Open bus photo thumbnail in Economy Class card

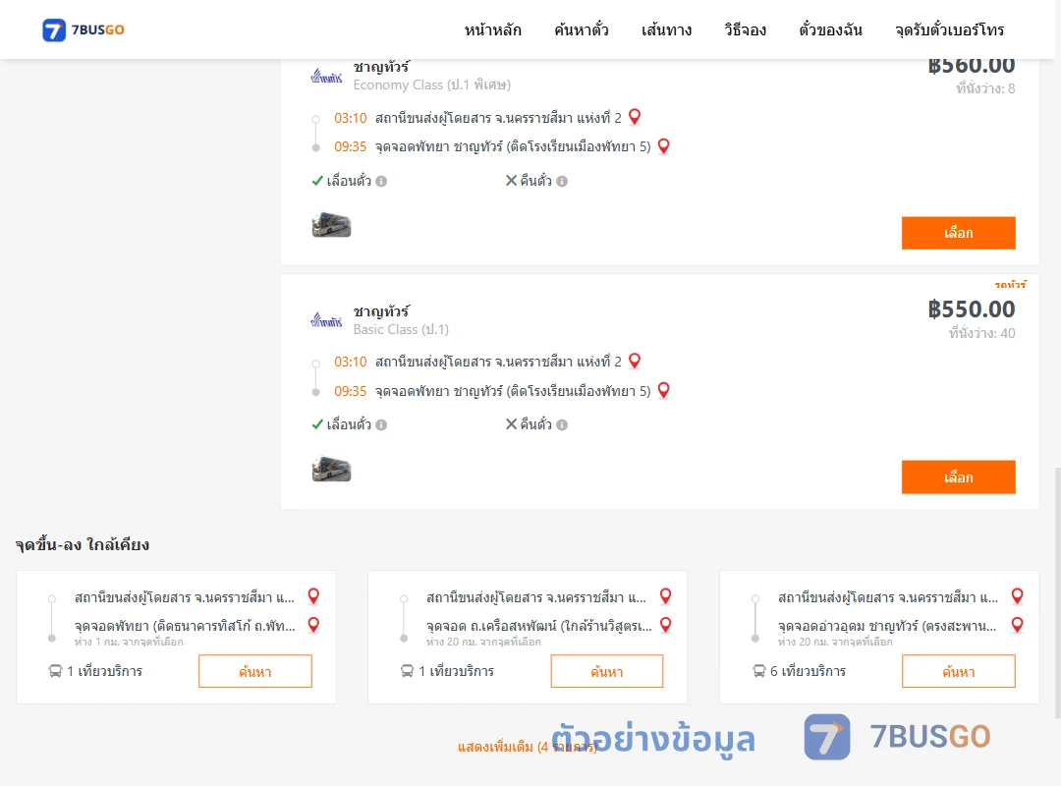(332, 225)
